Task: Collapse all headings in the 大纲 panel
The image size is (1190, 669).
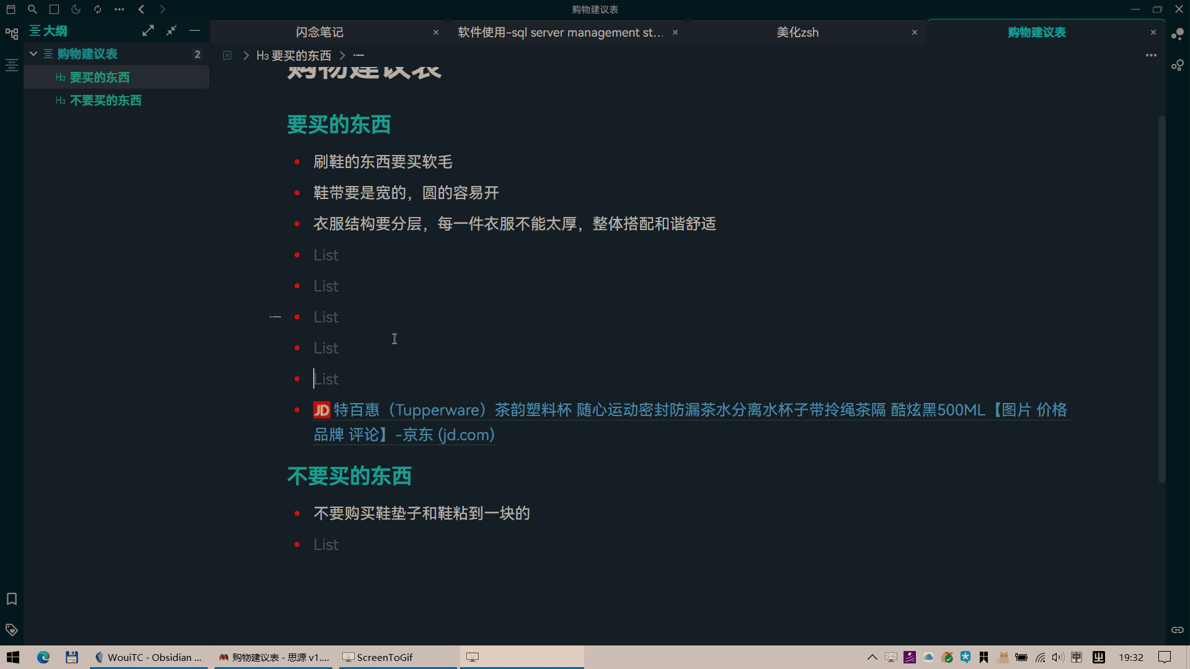Action: tap(172, 30)
